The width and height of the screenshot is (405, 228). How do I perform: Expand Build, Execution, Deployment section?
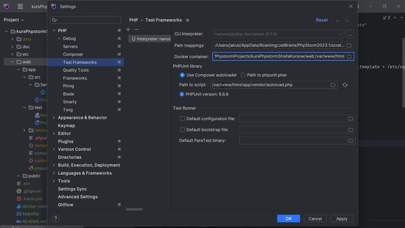(54, 165)
